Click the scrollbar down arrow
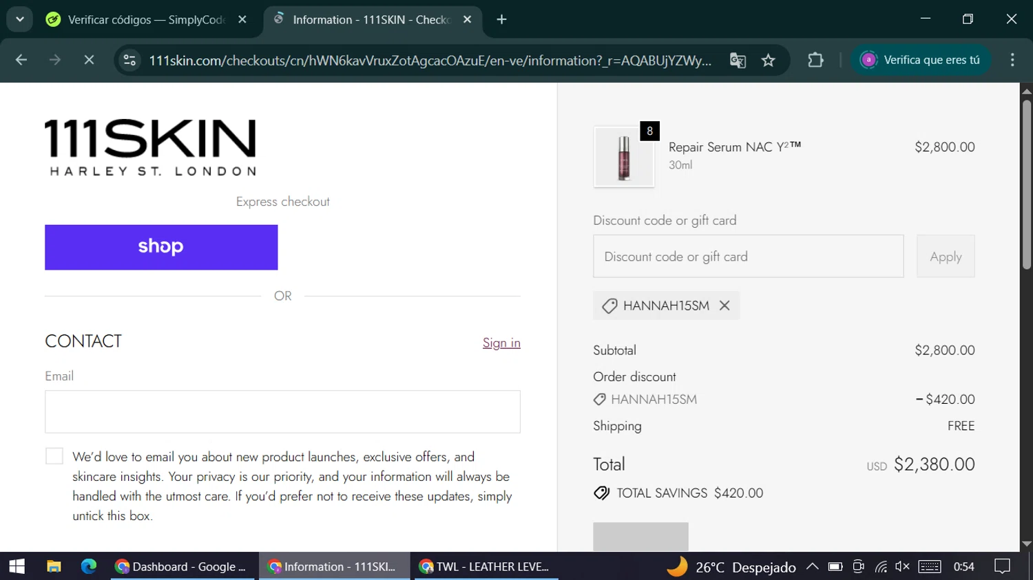The height and width of the screenshot is (580, 1033). 1027,544
